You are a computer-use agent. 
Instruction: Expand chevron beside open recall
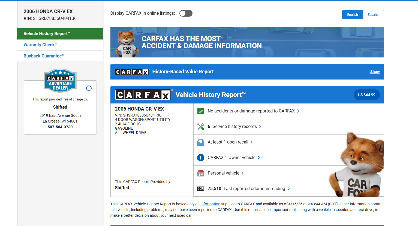(x=252, y=142)
